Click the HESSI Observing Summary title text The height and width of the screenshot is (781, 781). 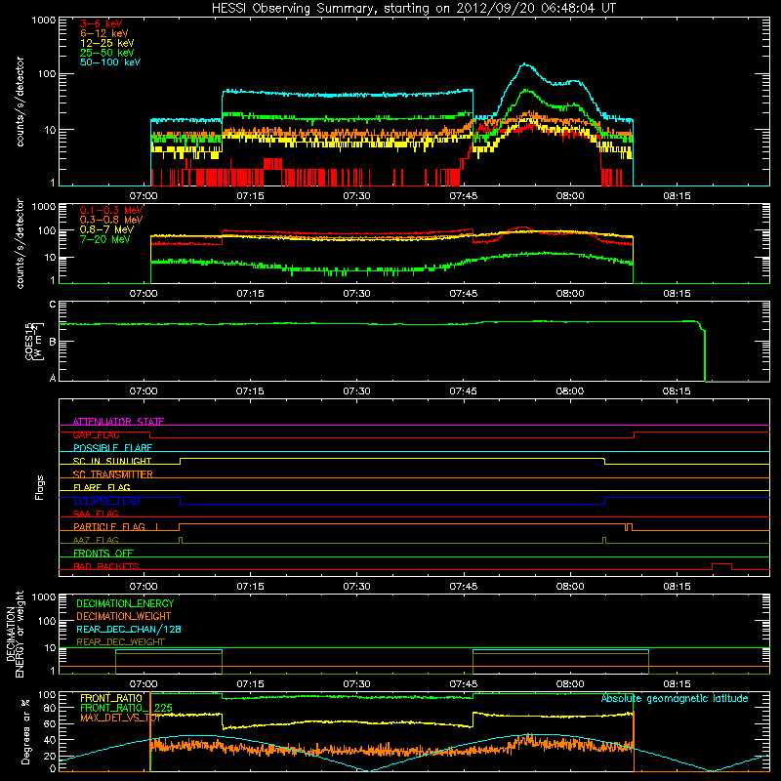pos(414,8)
